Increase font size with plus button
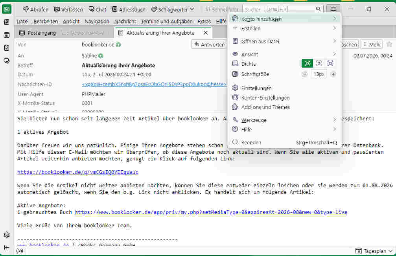This screenshot has height=256, width=396. [333, 74]
